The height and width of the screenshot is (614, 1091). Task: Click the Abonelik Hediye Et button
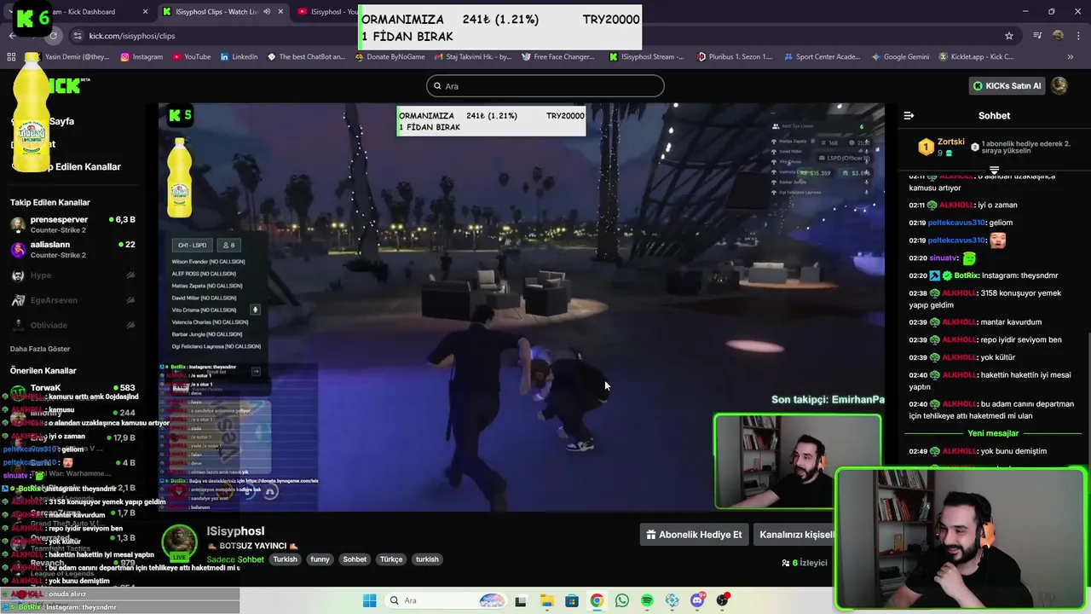point(694,535)
